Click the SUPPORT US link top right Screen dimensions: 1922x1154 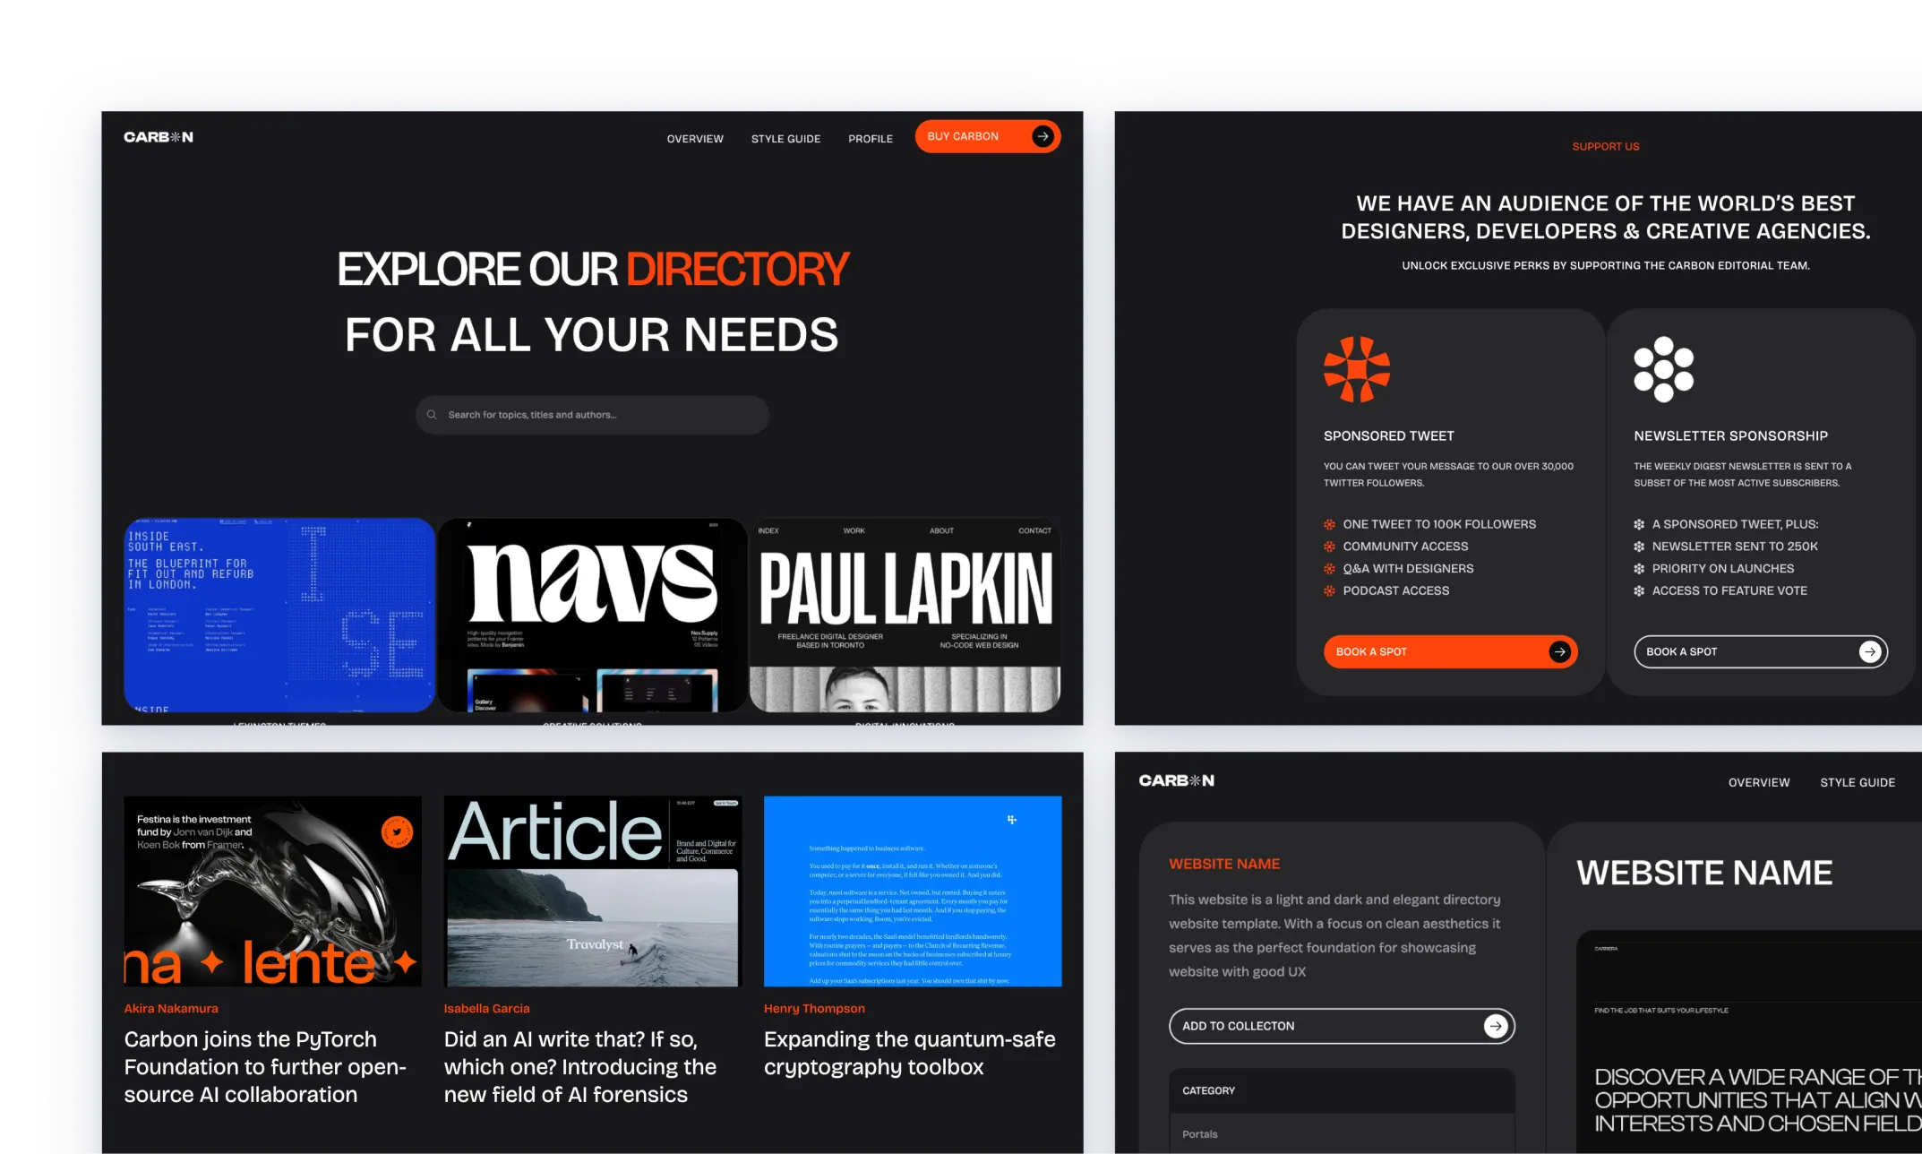point(1606,147)
